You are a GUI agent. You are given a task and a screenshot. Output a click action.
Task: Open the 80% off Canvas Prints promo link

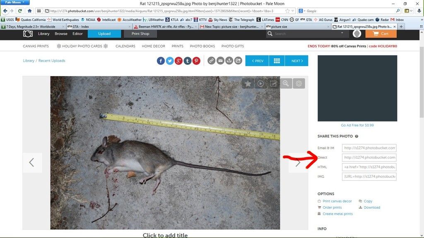352,46
